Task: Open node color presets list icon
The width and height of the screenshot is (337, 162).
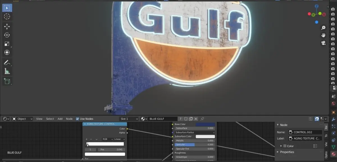Action: point(315,146)
